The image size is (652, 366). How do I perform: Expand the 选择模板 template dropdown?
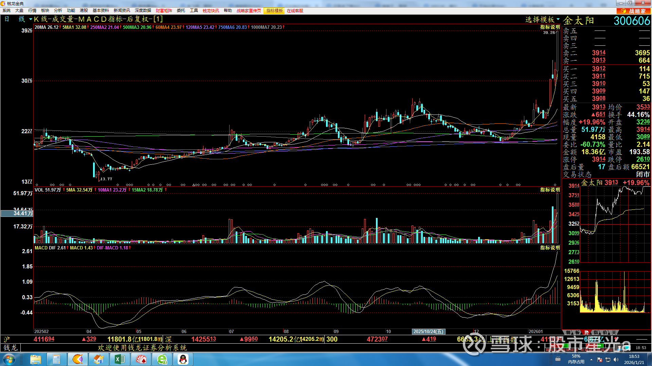pyautogui.click(x=542, y=20)
